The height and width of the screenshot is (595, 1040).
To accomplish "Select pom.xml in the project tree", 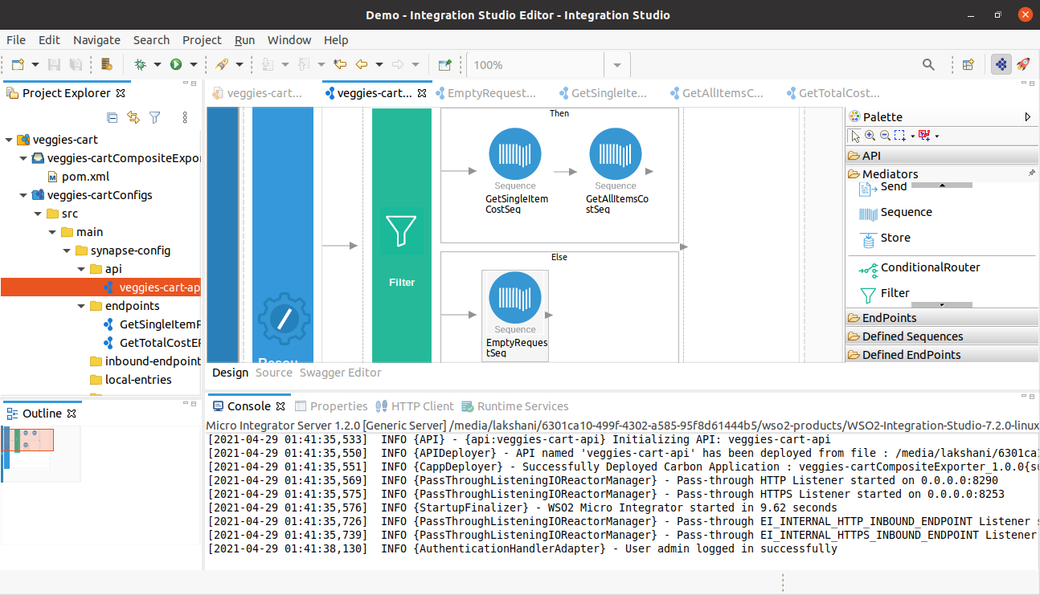I will pos(85,177).
